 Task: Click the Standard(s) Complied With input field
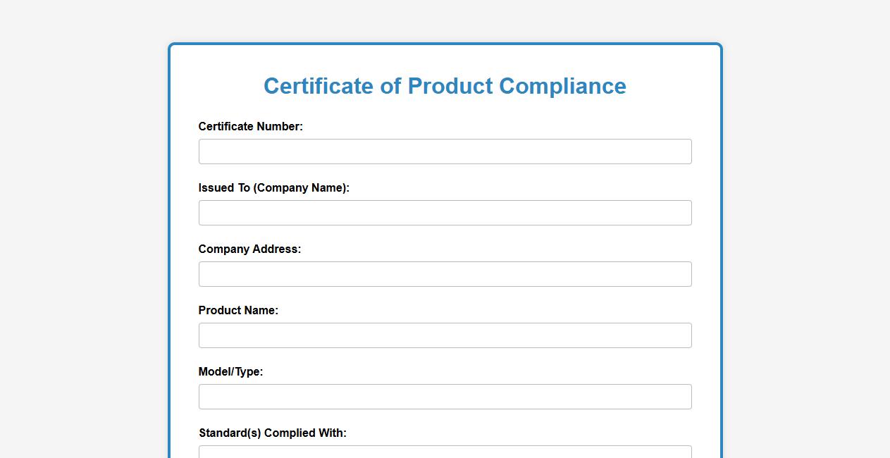[x=445, y=452]
